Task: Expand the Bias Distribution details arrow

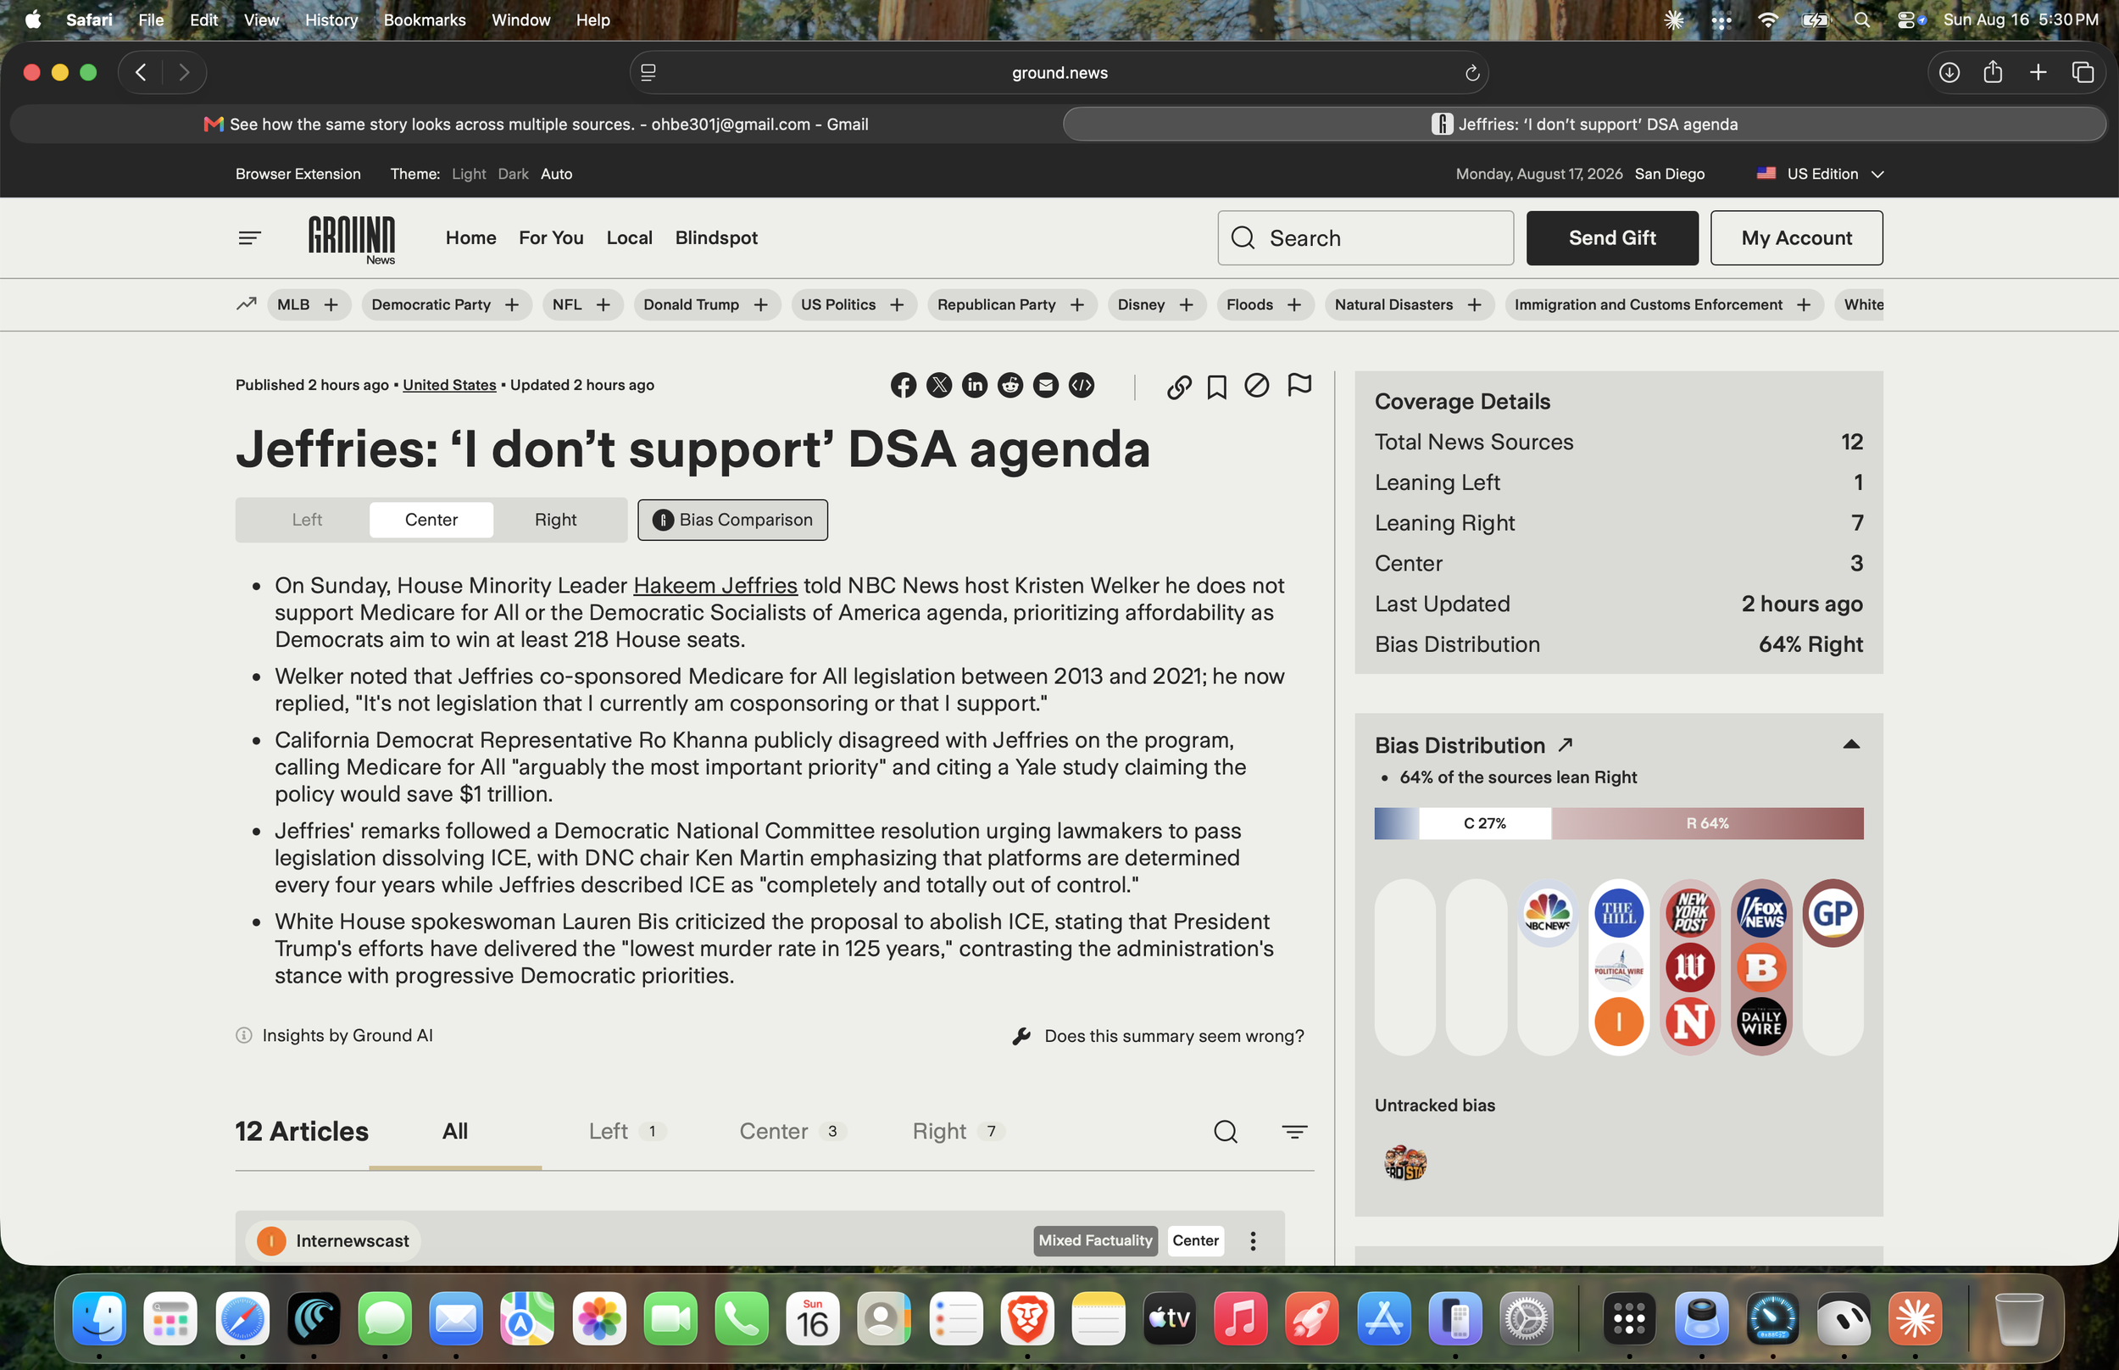Action: click(1566, 744)
